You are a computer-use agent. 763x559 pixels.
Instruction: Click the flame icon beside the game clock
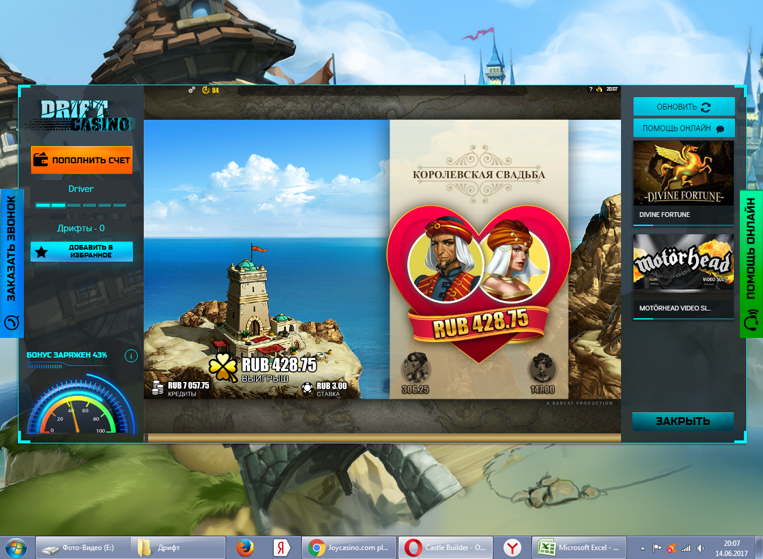coord(598,89)
